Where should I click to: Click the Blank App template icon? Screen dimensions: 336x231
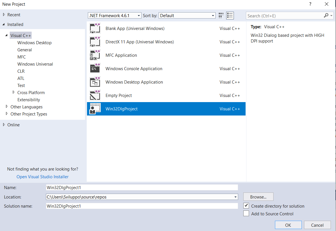(95, 29)
